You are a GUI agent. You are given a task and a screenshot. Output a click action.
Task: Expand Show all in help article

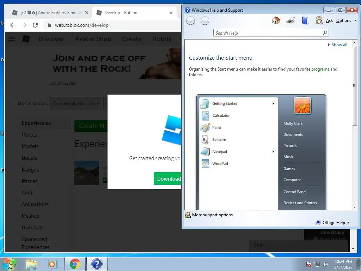pos(337,45)
